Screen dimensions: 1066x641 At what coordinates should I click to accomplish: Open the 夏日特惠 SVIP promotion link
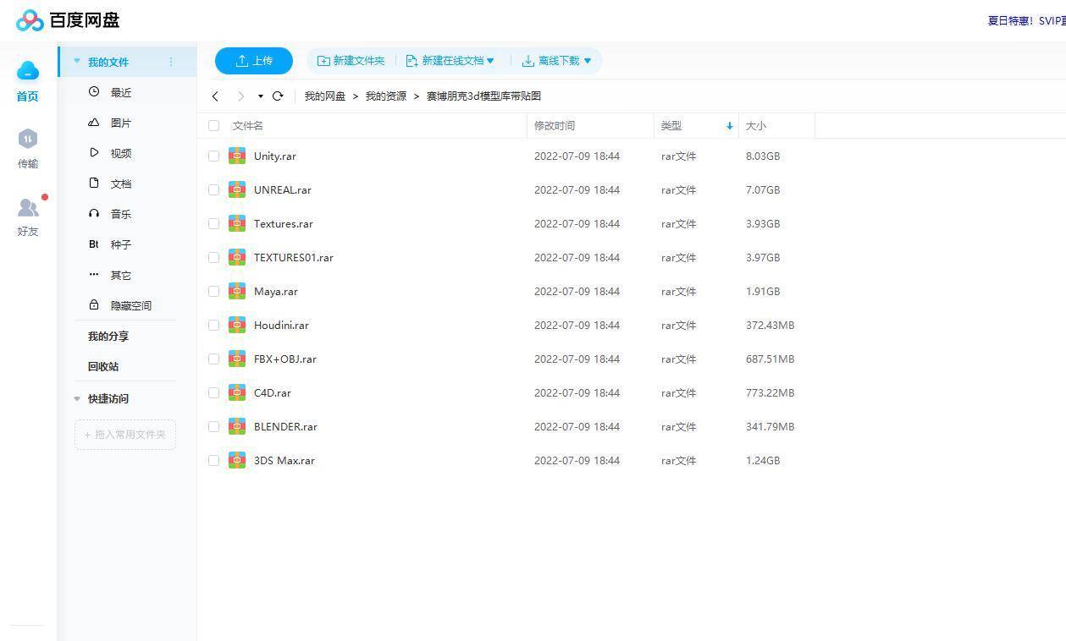1026,20
